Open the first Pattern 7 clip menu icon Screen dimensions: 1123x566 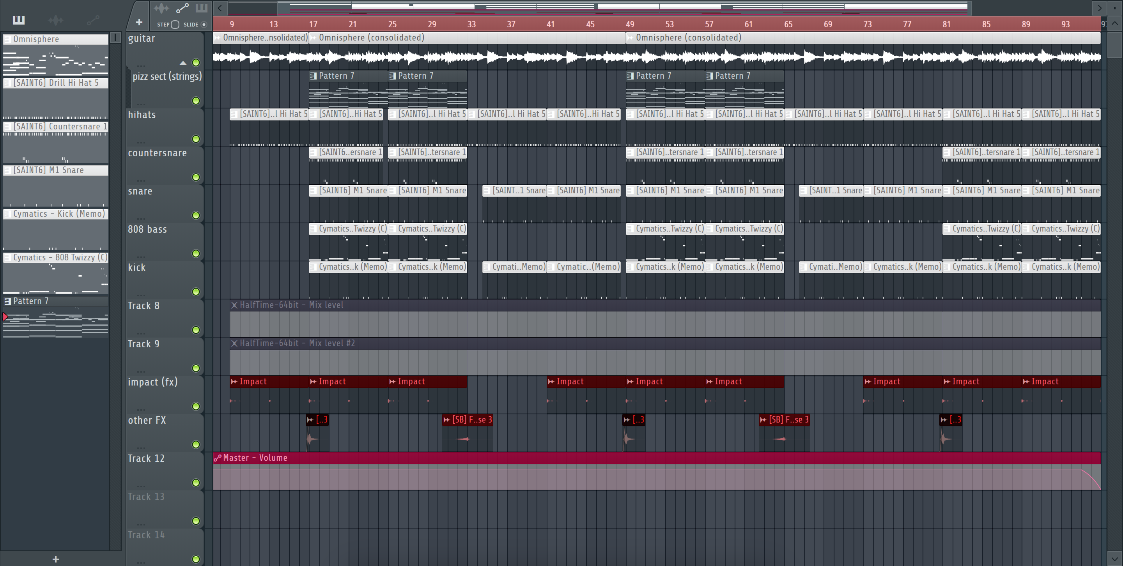click(x=313, y=76)
